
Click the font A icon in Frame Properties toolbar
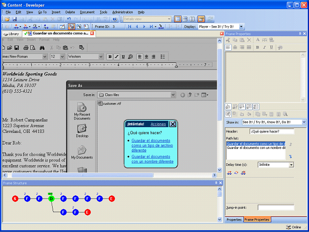257,40
